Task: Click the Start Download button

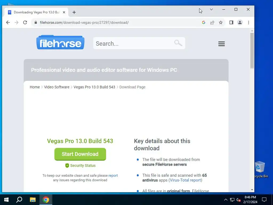Action: [x=80, y=154]
